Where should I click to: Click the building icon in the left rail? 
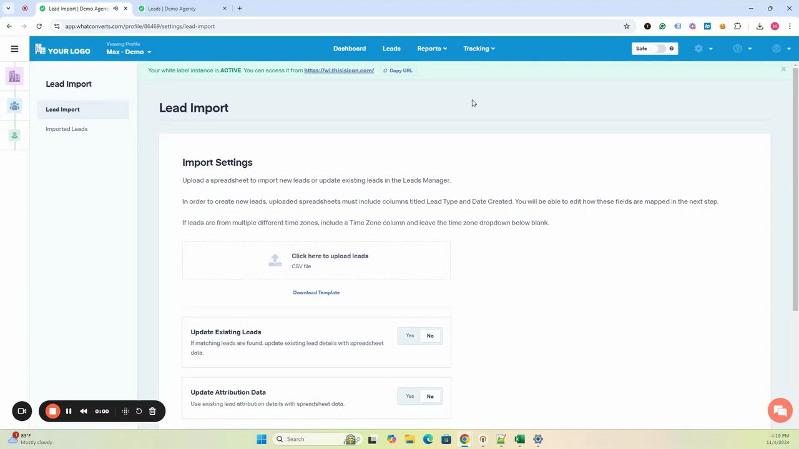(14, 76)
